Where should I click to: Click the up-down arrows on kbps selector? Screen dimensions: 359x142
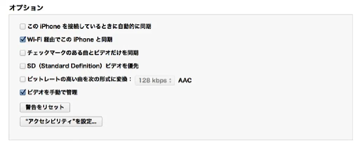point(170,80)
